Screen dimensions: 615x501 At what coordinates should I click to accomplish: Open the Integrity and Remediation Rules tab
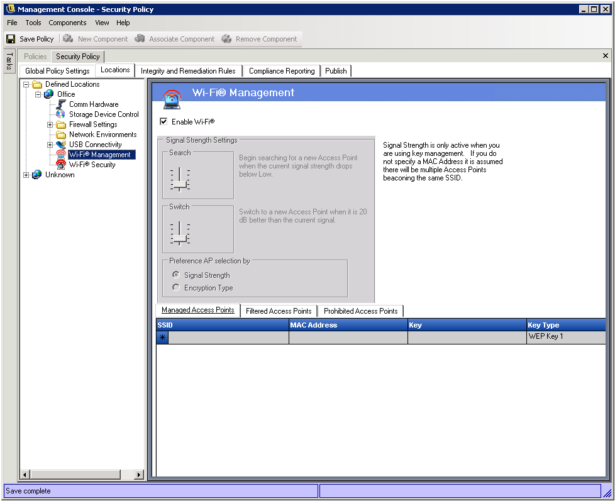(x=188, y=71)
